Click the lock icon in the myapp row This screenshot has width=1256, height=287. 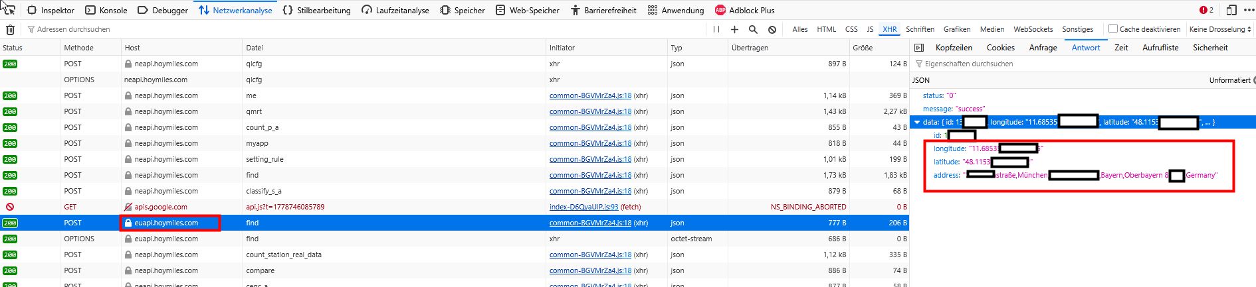click(128, 143)
